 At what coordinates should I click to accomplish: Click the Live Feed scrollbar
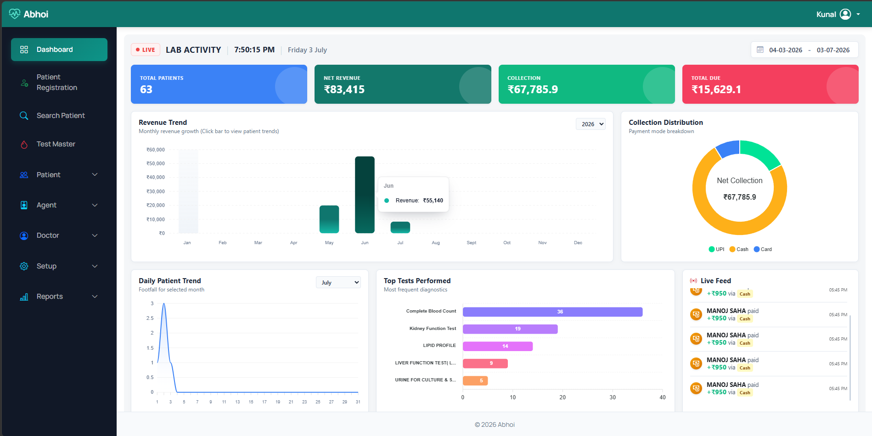[x=850, y=357]
